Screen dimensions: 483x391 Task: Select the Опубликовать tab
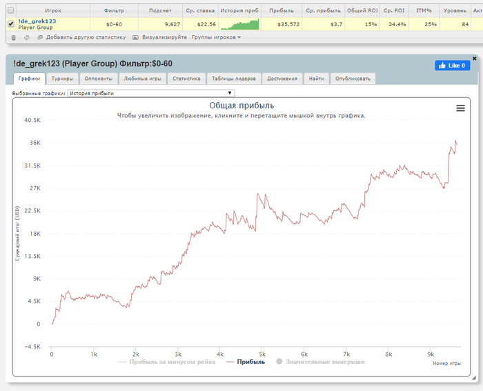tap(353, 79)
